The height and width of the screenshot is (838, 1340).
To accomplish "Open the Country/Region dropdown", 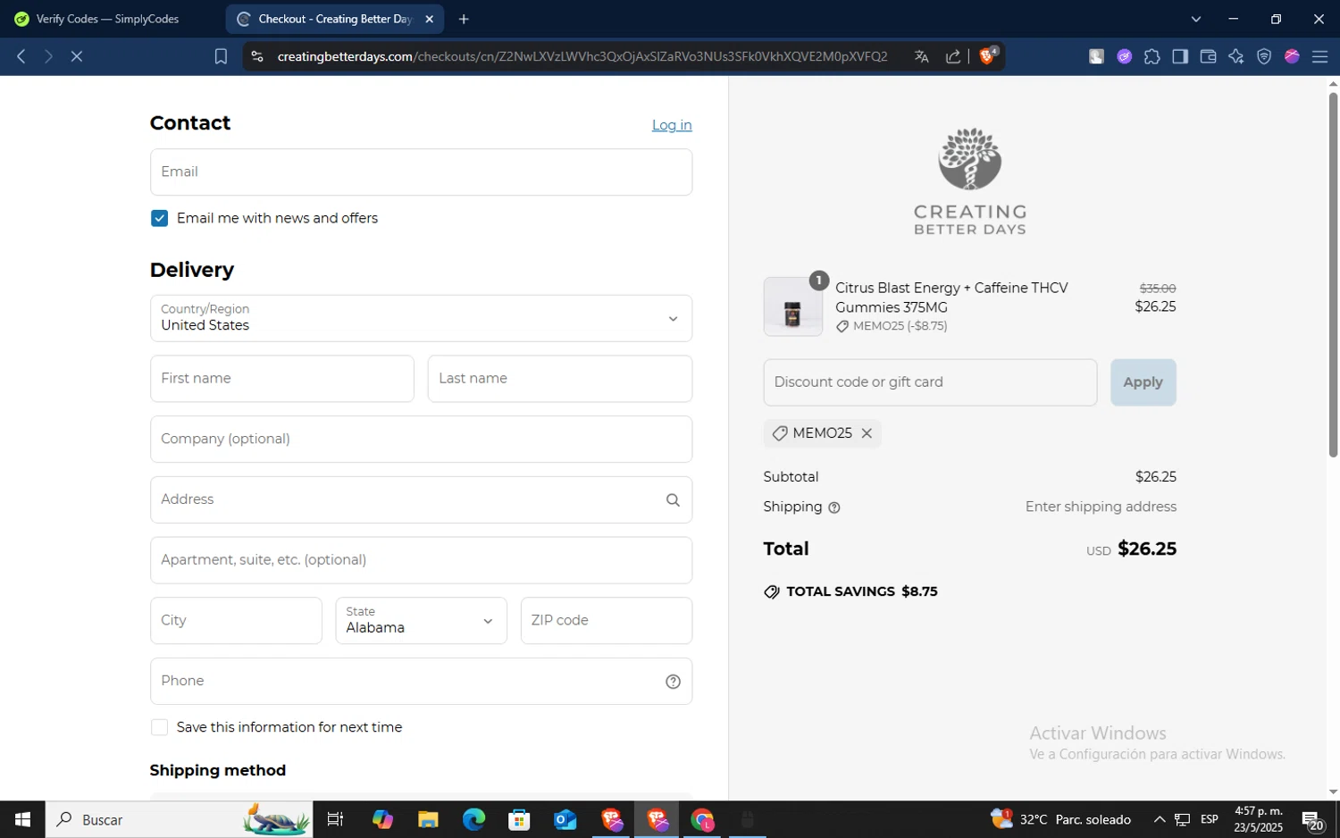I will (x=421, y=318).
